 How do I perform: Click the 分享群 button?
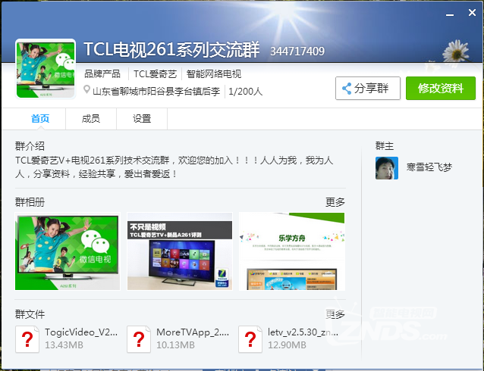click(x=368, y=89)
